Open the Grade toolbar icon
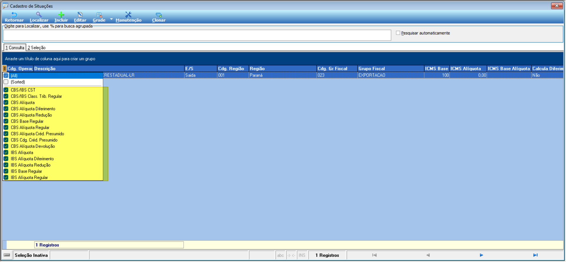Image resolution: width=566 pixels, height=262 pixels. click(x=99, y=15)
